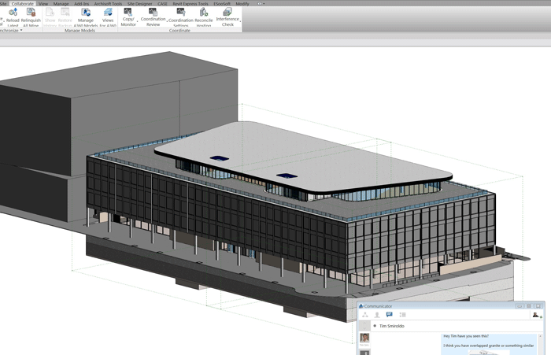The image size is (551, 355).
Task: Select the Site Designer tab
Action: pyautogui.click(x=139, y=3)
